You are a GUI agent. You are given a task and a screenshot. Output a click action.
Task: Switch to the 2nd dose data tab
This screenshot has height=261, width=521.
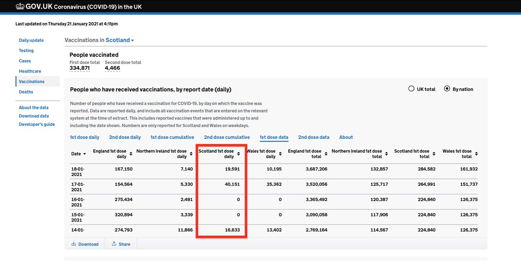[314, 137]
